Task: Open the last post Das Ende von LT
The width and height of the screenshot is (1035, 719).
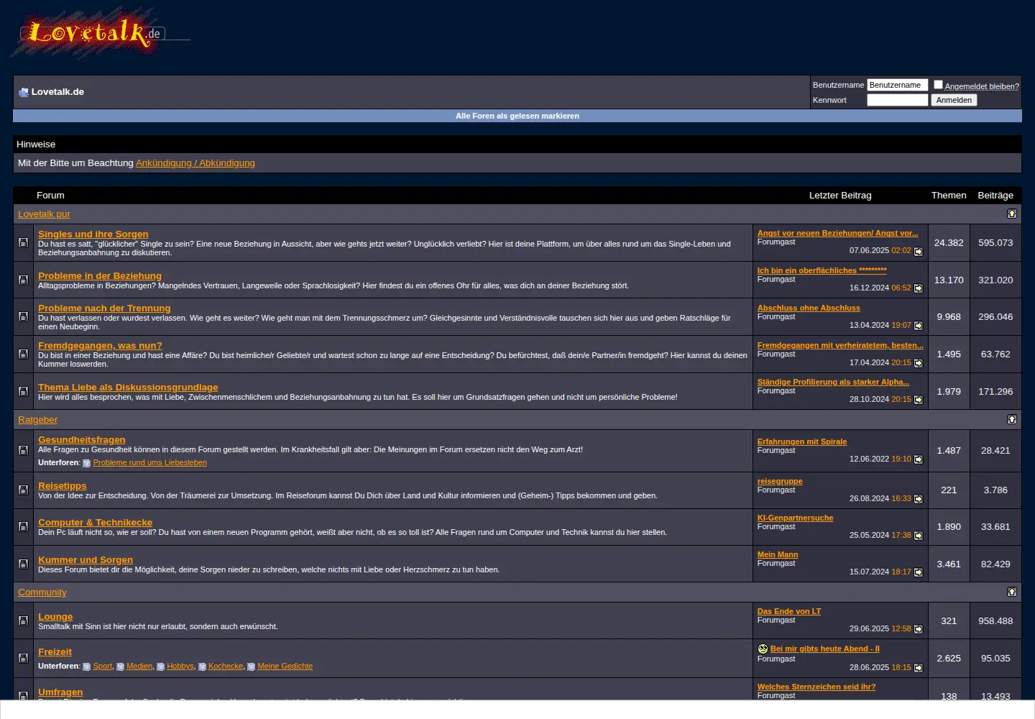Action: pos(789,611)
